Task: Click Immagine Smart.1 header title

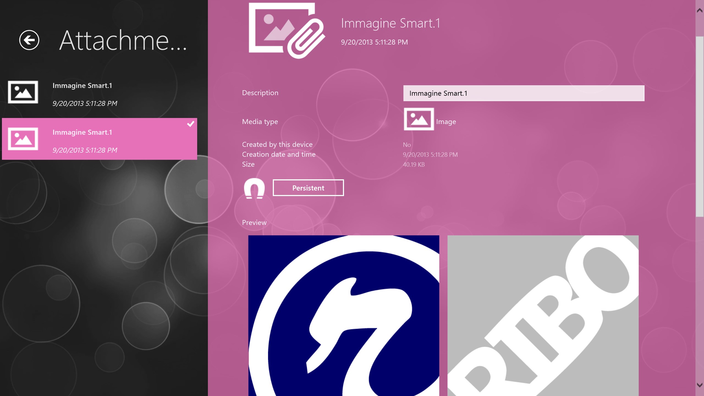Action: [x=390, y=23]
